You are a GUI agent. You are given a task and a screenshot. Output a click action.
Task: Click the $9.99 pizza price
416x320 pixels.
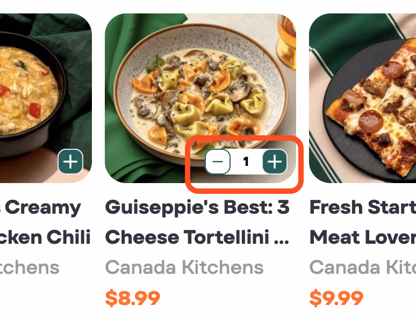336,297
